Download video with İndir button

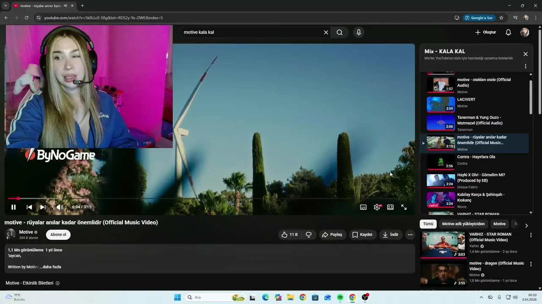tap(390, 235)
